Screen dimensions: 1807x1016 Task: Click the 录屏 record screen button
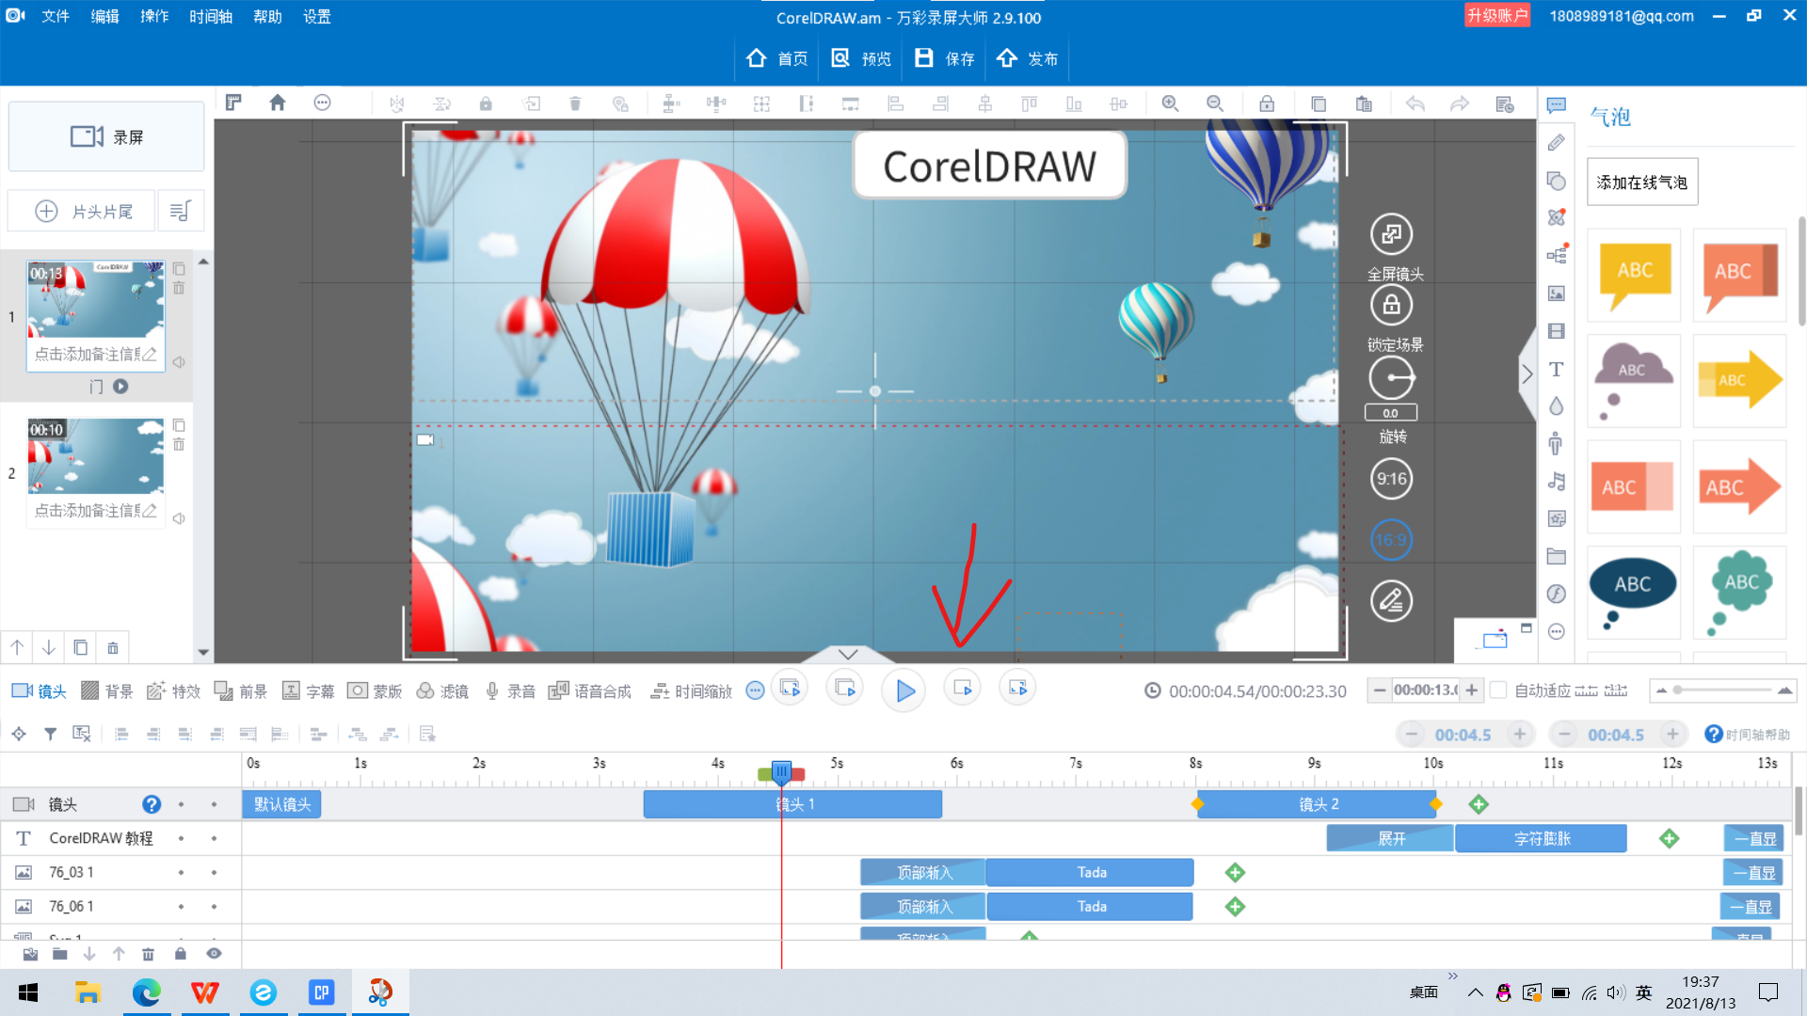click(x=106, y=137)
